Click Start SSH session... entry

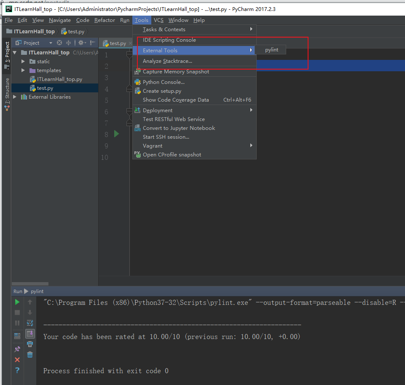(x=194, y=137)
